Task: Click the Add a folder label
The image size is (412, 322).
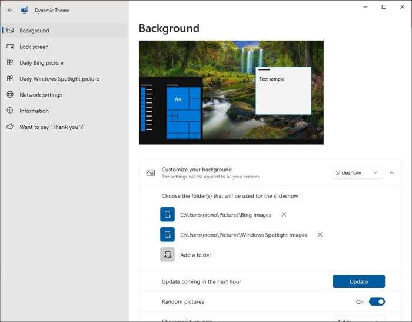Action: [195, 255]
